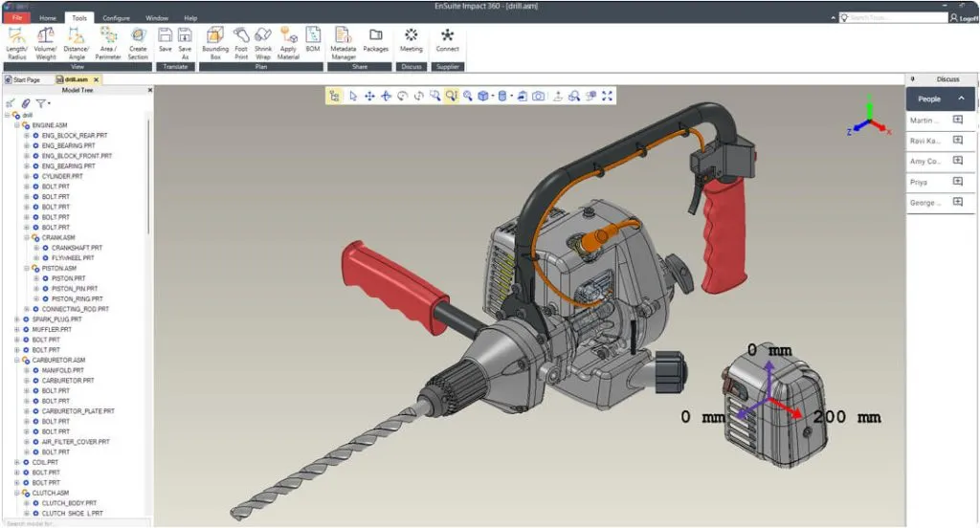Enable the arrow selection cursor tool
Screen dimensions: 980x528
coord(352,96)
